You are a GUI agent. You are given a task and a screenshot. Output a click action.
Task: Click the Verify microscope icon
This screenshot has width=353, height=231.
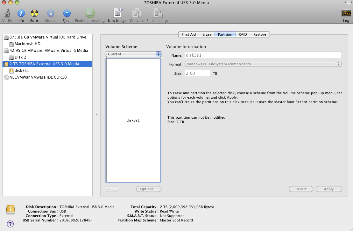click(x=7, y=13)
